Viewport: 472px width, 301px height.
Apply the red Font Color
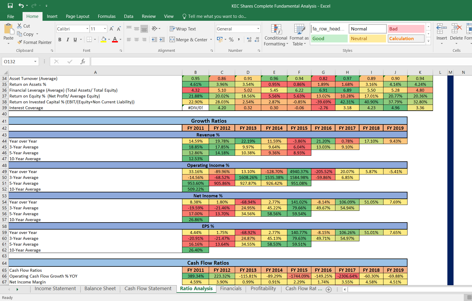pyautogui.click(x=115, y=40)
